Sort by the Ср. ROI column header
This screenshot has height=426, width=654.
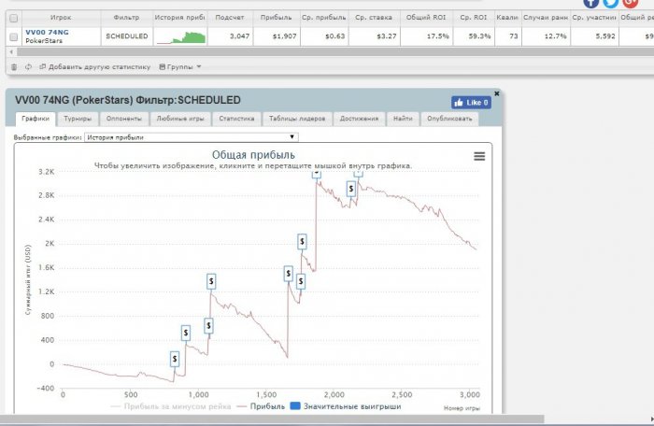pyautogui.click(x=474, y=18)
